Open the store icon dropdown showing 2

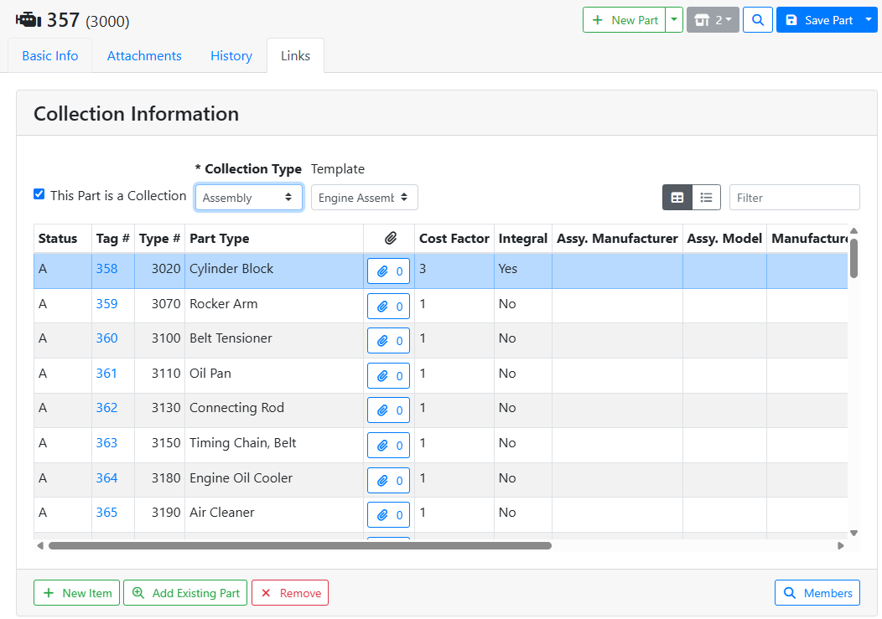713,20
